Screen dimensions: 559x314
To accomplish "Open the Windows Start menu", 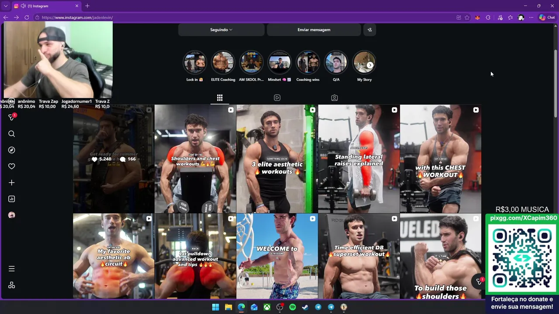I will pos(215,307).
